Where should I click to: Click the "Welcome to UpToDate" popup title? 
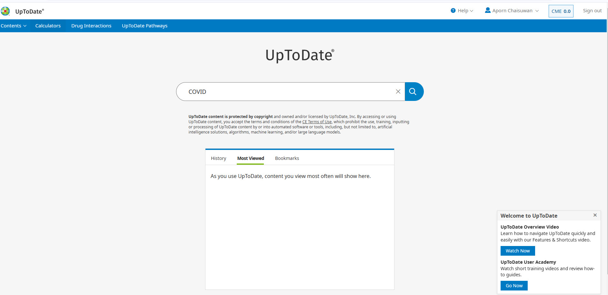[x=529, y=216]
